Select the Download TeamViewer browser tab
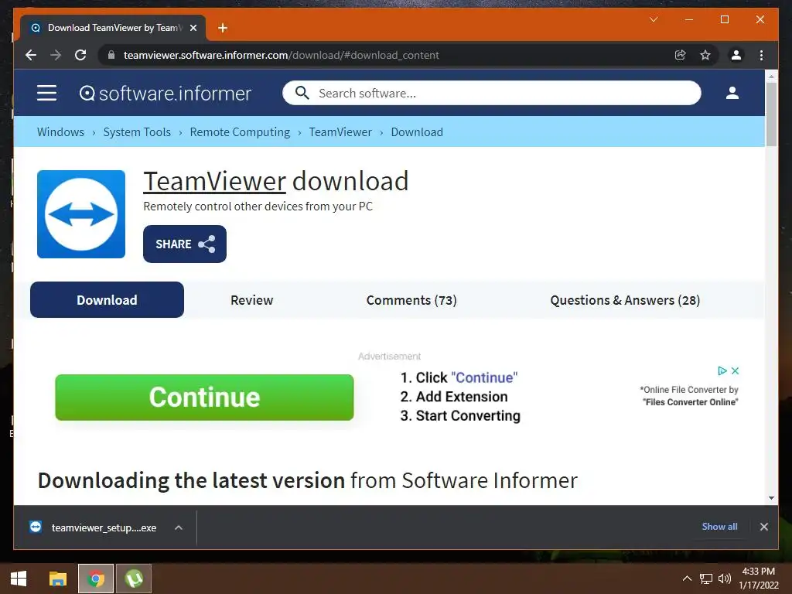Viewport: 792px width, 594px height. [x=113, y=28]
